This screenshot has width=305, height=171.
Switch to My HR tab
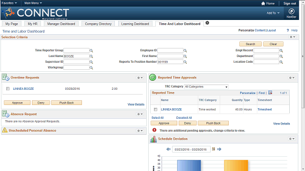(32, 24)
